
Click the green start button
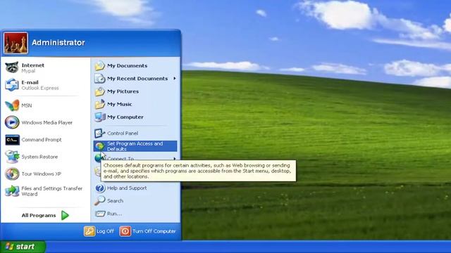pos(23,247)
